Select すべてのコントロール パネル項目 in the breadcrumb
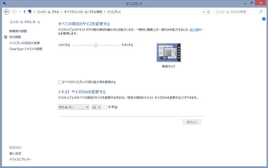The width and height of the screenshot is (268, 168). click(x=83, y=12)
